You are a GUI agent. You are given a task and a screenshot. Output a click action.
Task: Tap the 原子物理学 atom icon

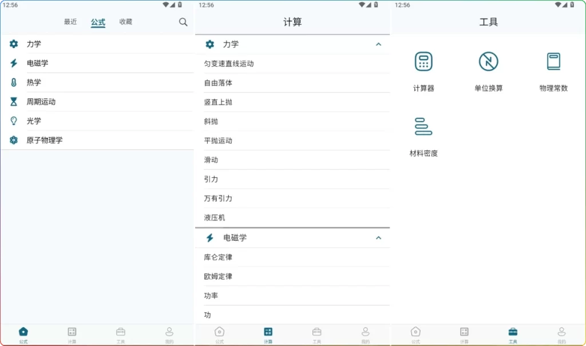pyautogui.click(x=13, y=140)
